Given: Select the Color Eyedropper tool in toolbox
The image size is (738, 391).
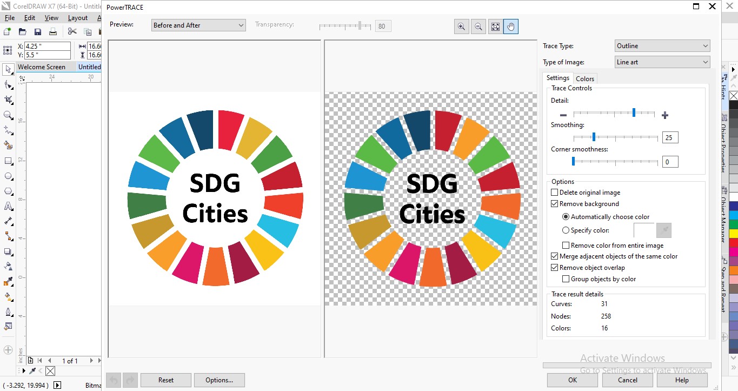Looking at the screenshot, I should pos(8,281).
